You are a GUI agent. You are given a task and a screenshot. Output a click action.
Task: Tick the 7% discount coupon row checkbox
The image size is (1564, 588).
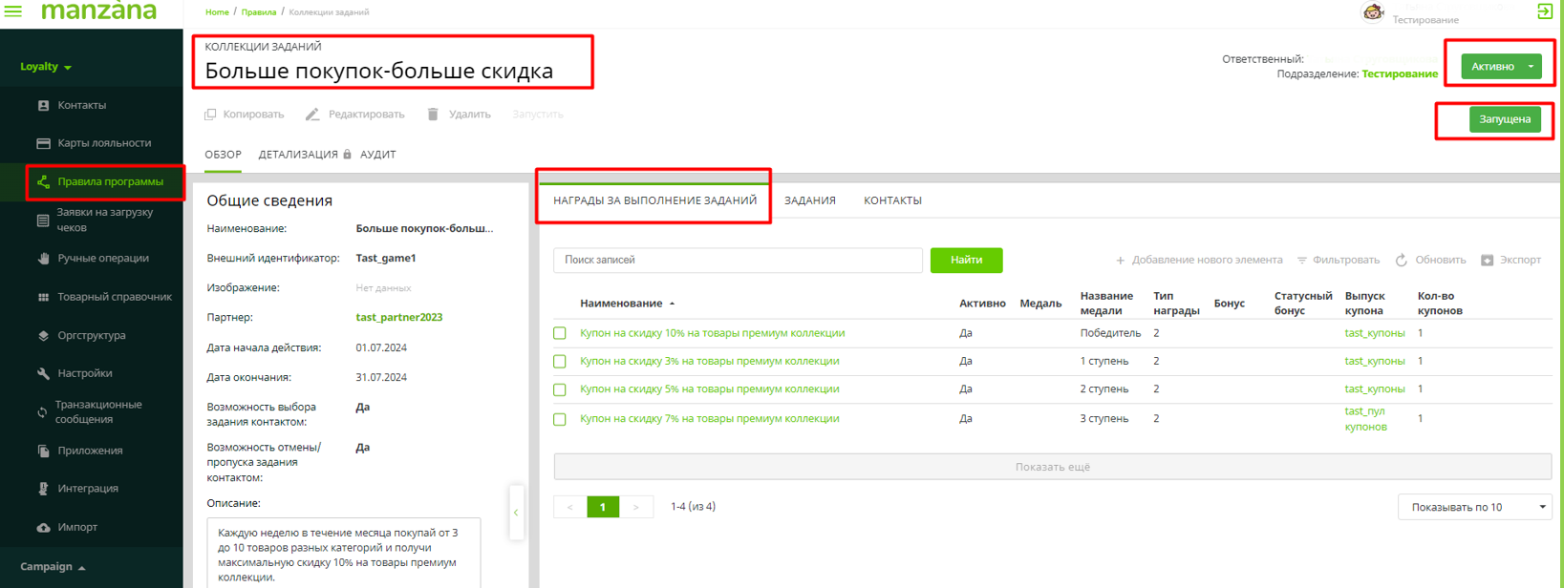[560, 419]
